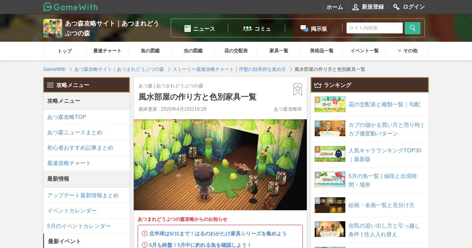Image resolution: width=472 pixels, height=248 pixels.
Task: Open the 掲示板 bulletin board
Action: 313,28
